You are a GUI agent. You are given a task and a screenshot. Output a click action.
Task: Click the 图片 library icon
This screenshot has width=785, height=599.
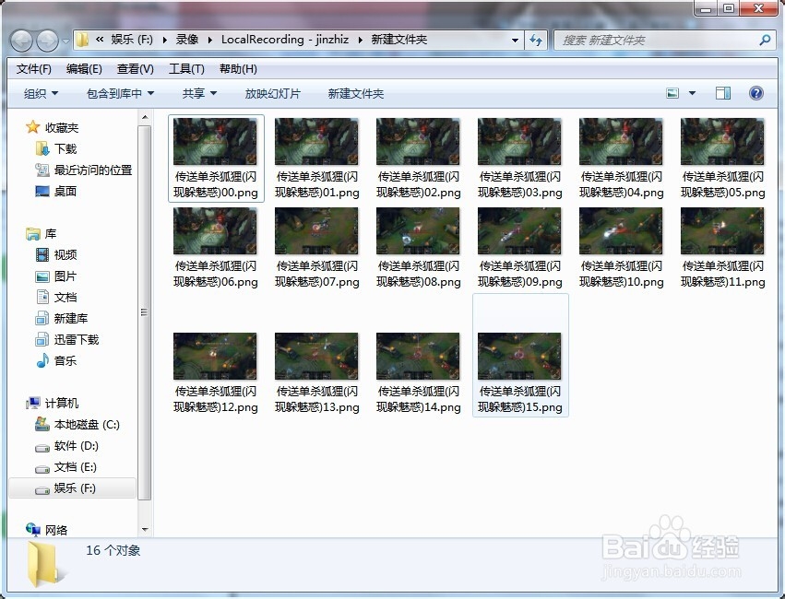pos(42,276)
